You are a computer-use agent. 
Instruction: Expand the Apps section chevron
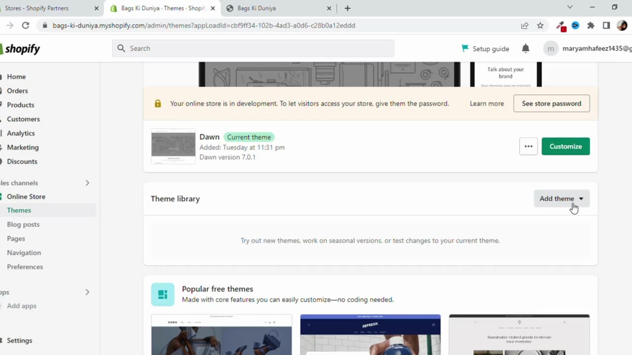[x=87, y=292]
